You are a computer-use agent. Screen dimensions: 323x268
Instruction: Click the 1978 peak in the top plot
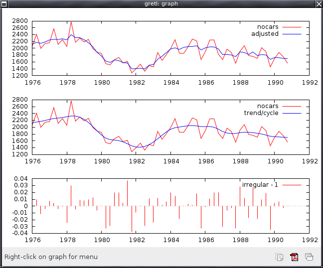pyautogui.click(x=71, y=22)
